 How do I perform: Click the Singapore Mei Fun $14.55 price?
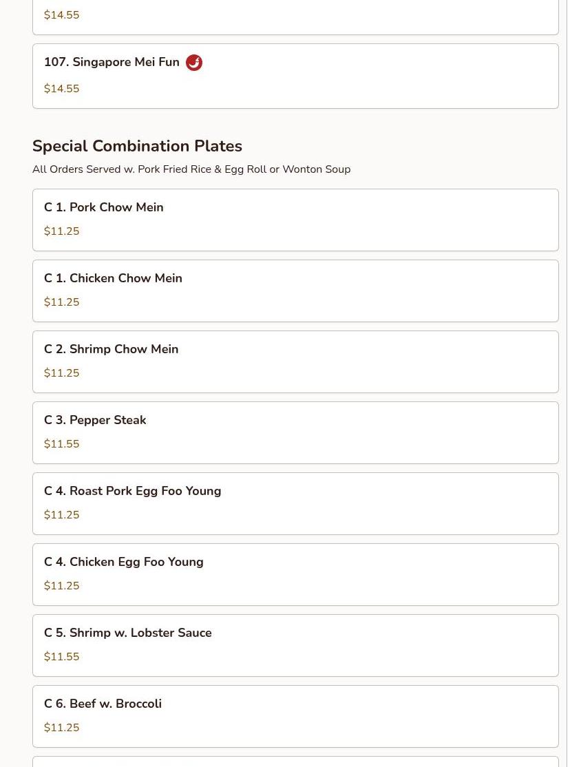pos(61,89)
